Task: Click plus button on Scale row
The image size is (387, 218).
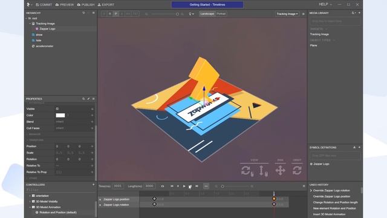Action: [92, 153]
